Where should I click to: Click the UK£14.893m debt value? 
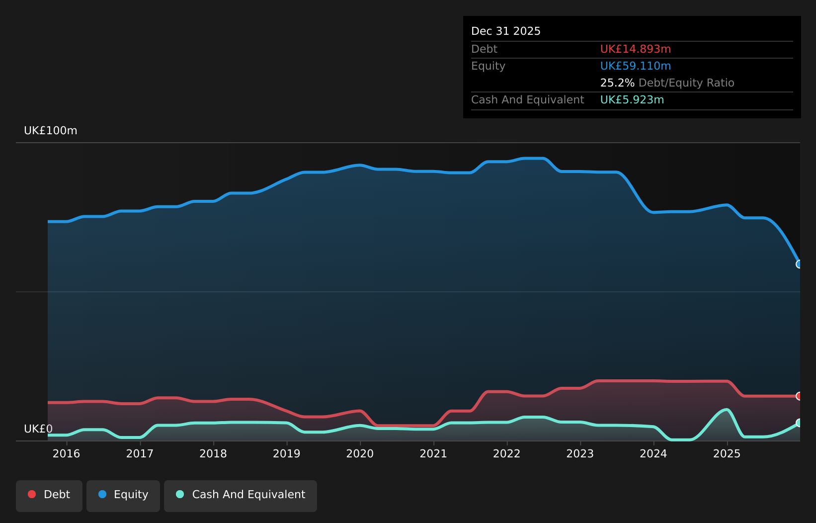(636, 49)
